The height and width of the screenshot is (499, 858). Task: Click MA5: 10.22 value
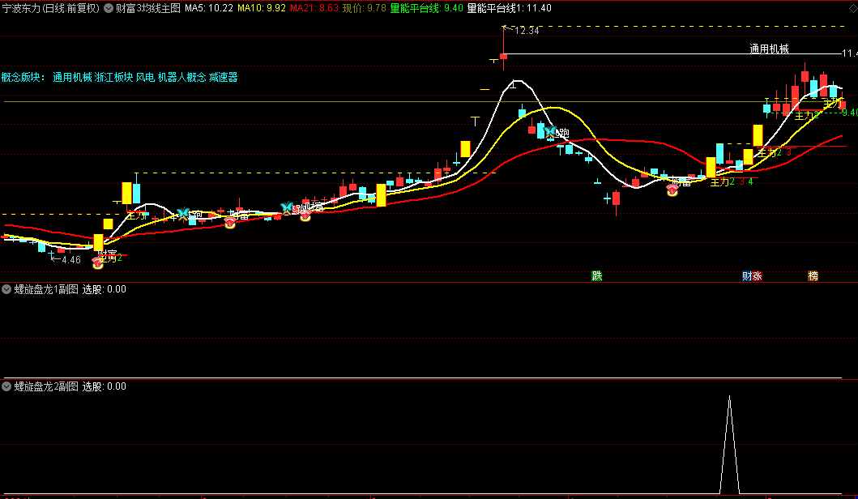tap(208, 8)
